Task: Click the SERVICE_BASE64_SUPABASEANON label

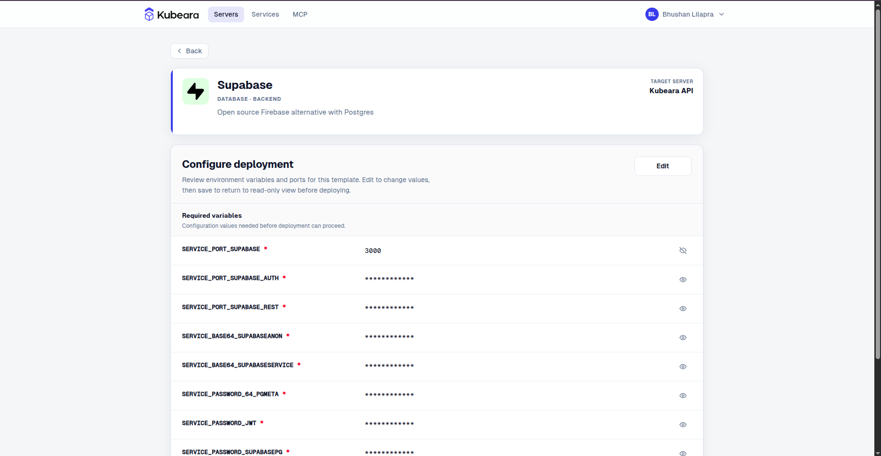Action: (x=232, y=336)
